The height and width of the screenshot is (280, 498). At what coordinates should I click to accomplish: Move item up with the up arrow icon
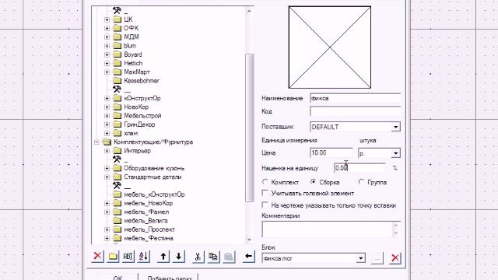click(163, 256)
